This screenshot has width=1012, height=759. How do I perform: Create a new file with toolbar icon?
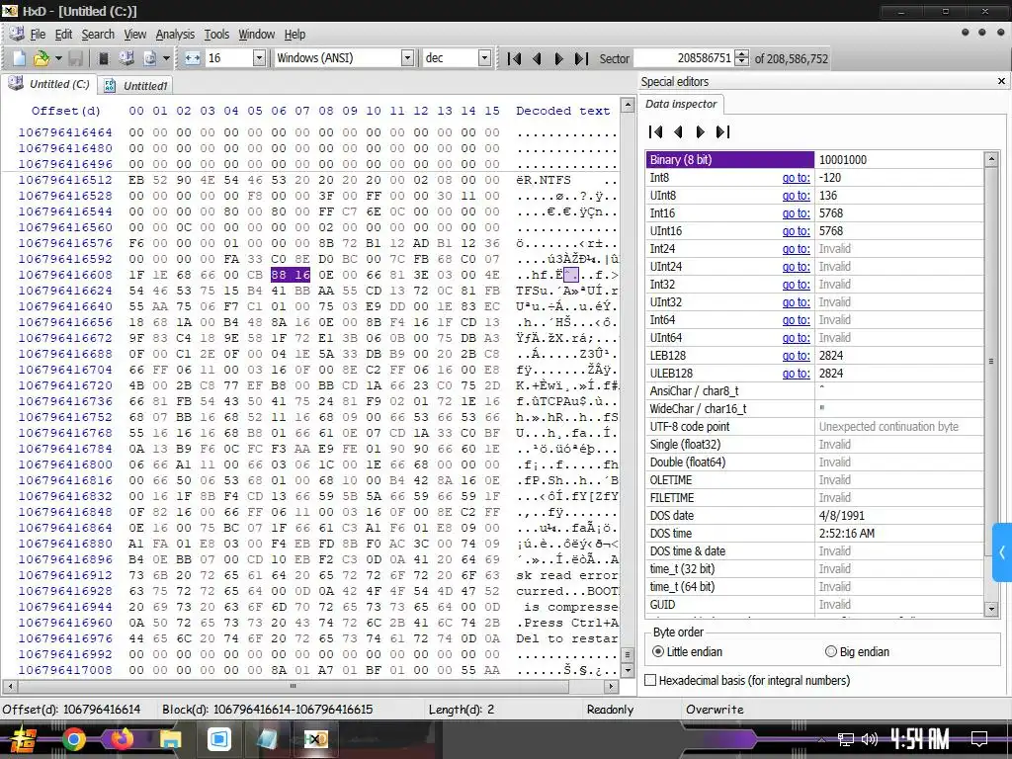(20, 58)
